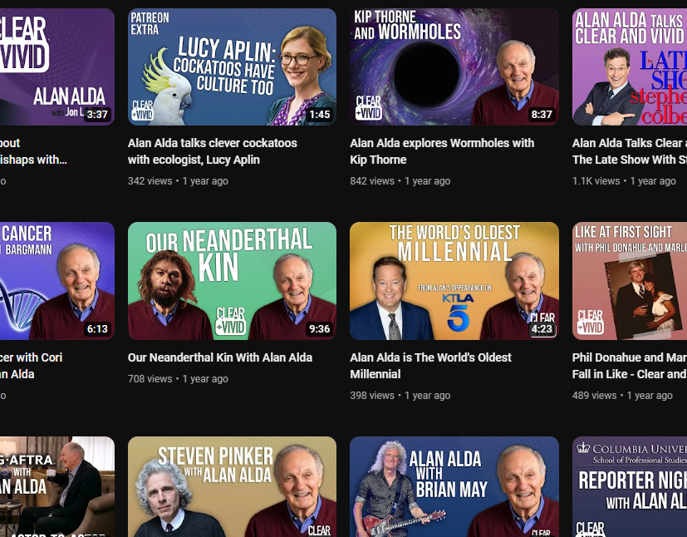Open the Cancer Bargmann 6:13 thumbnail

[57, 281]
